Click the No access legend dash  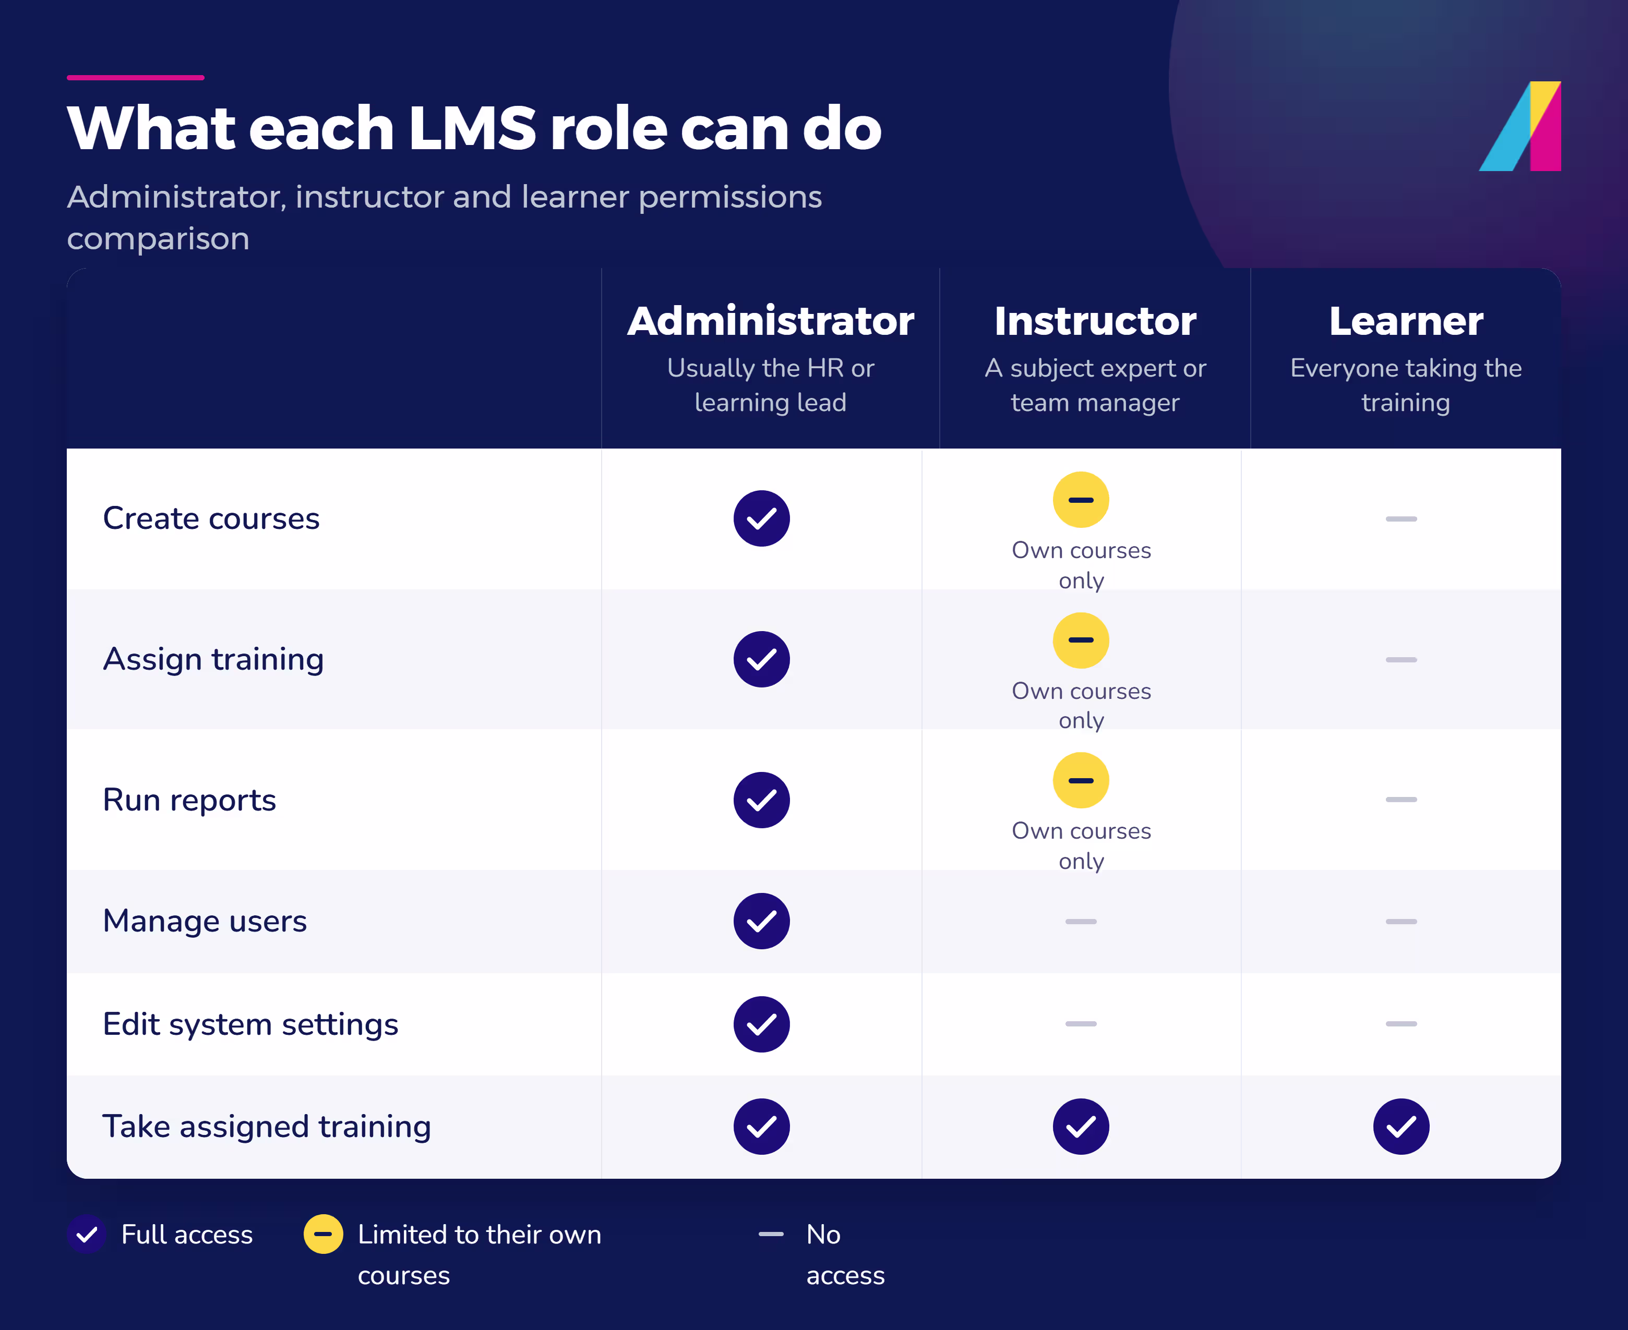[x=771, y=1234]
